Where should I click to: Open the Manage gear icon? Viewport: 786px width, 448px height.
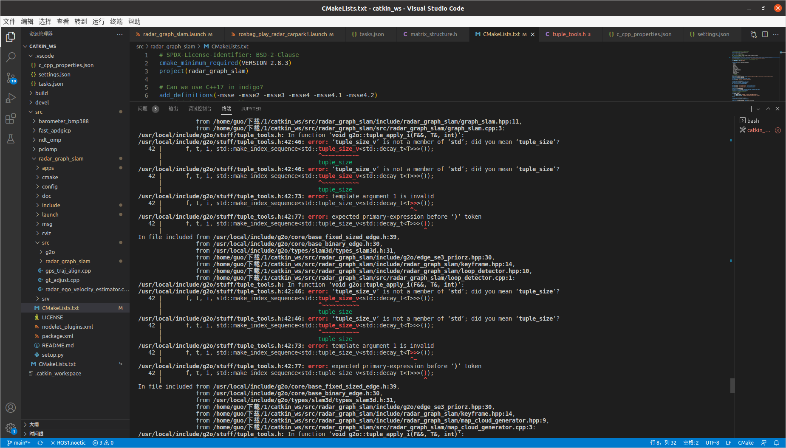click(11, 428)
